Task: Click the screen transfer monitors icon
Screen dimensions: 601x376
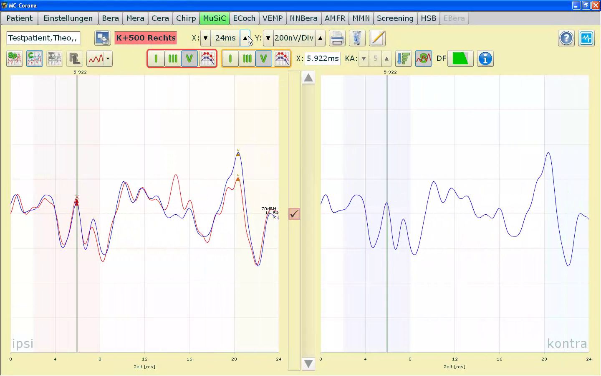Action: (102, 38)
